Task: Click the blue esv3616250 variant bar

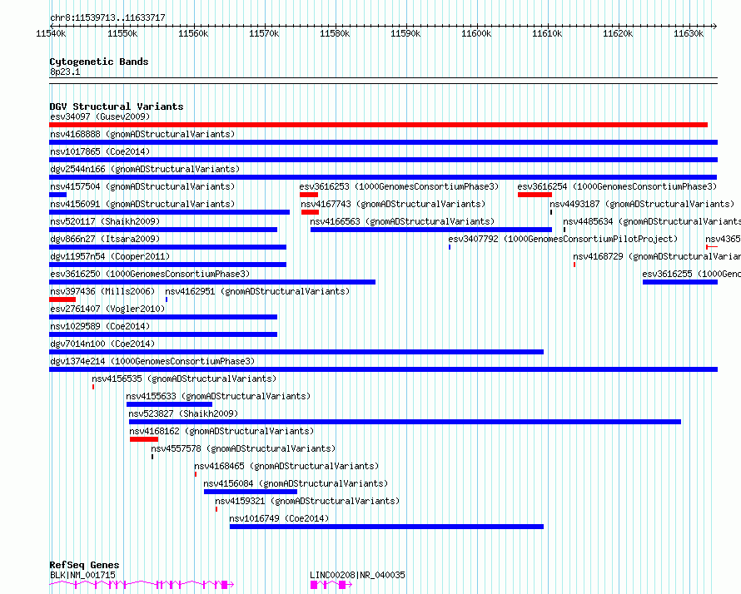Action: tap(212, 282)
